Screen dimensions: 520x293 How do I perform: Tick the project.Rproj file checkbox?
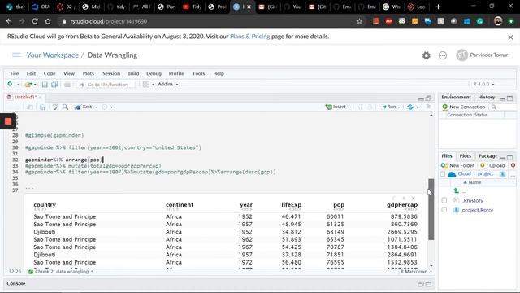[444, 210]
